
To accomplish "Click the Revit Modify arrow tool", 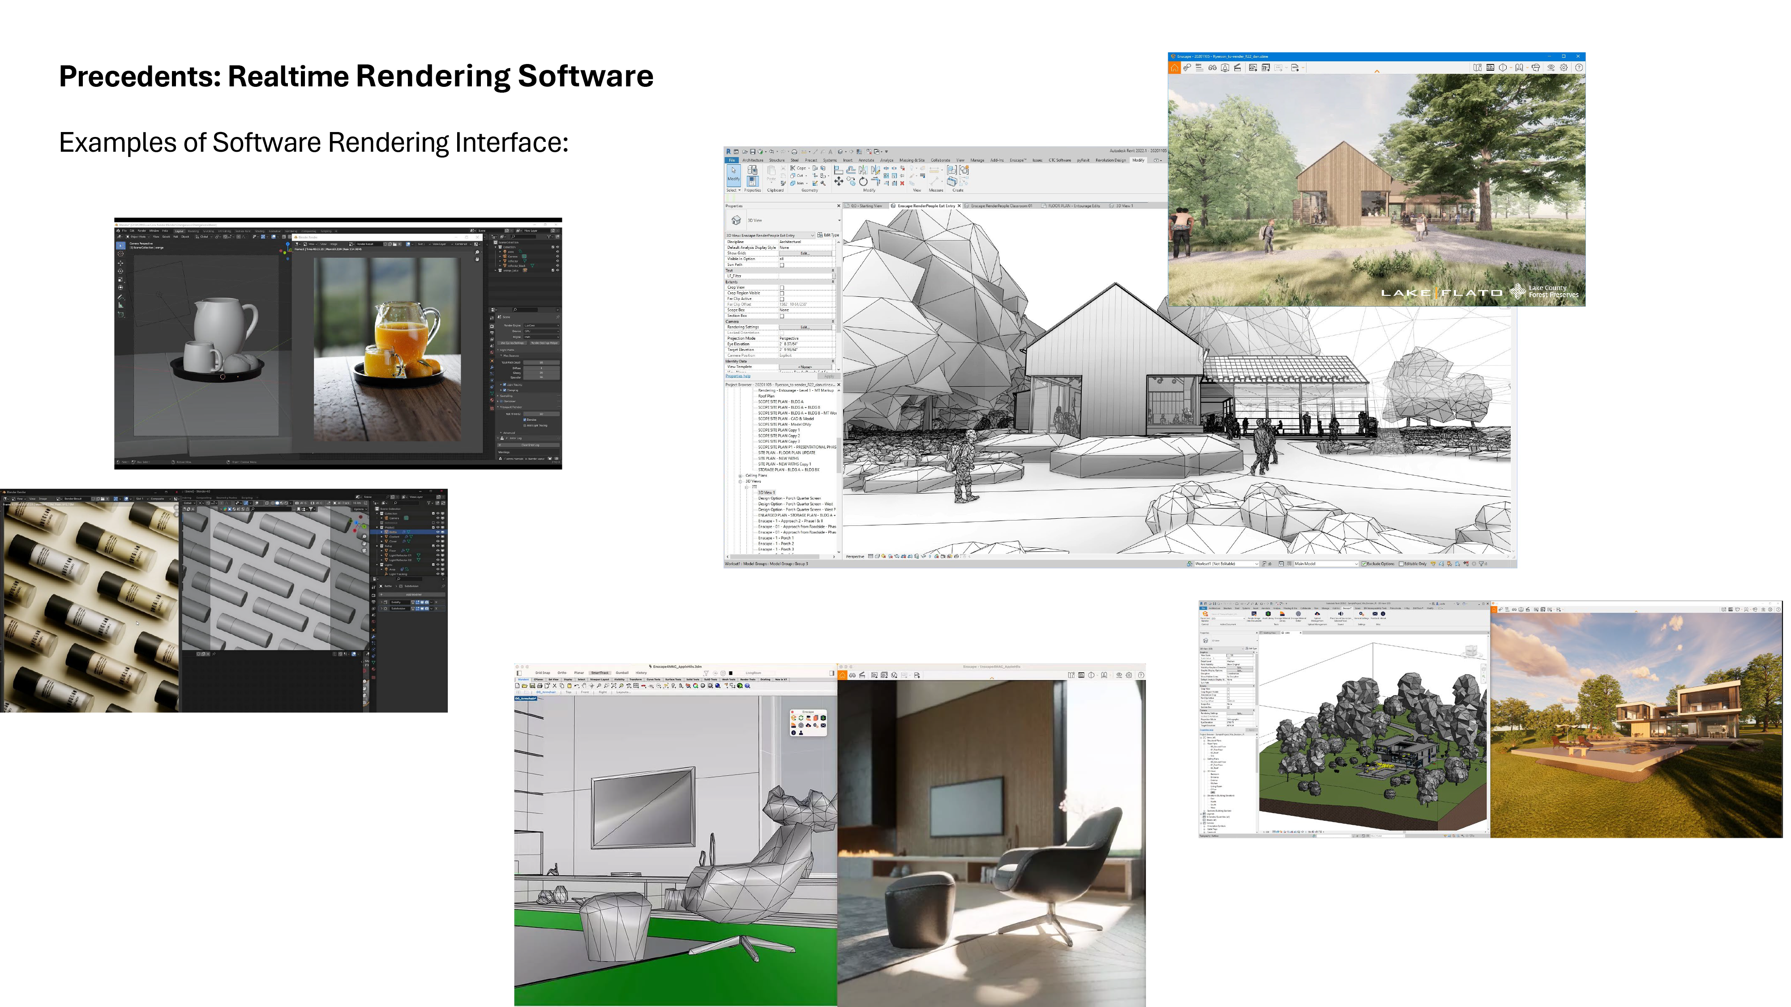I will coord(733,173).
